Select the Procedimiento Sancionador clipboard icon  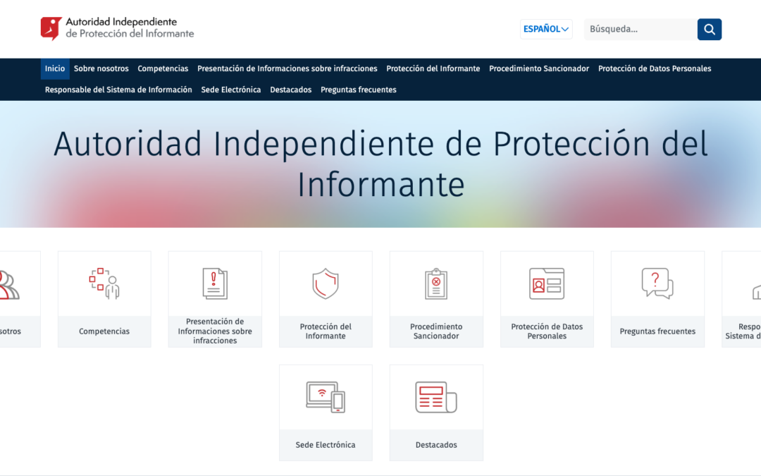[x=436, y=283]
